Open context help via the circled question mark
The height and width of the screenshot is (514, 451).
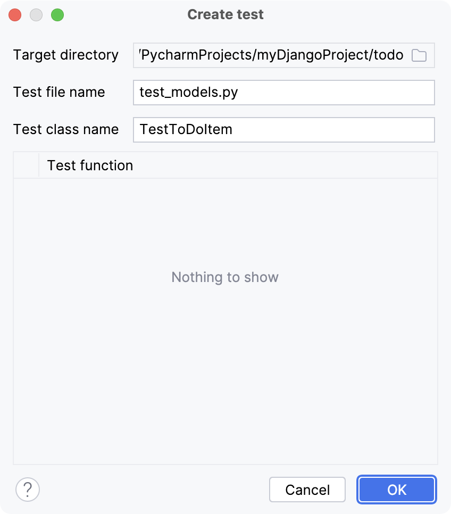(28, 489)
